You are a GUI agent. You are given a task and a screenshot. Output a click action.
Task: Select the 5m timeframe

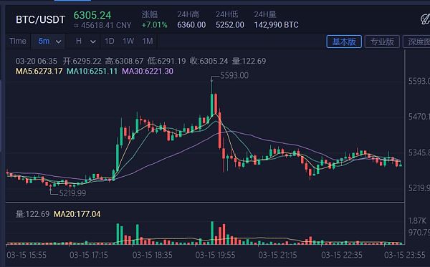click(x=44, y=41)
